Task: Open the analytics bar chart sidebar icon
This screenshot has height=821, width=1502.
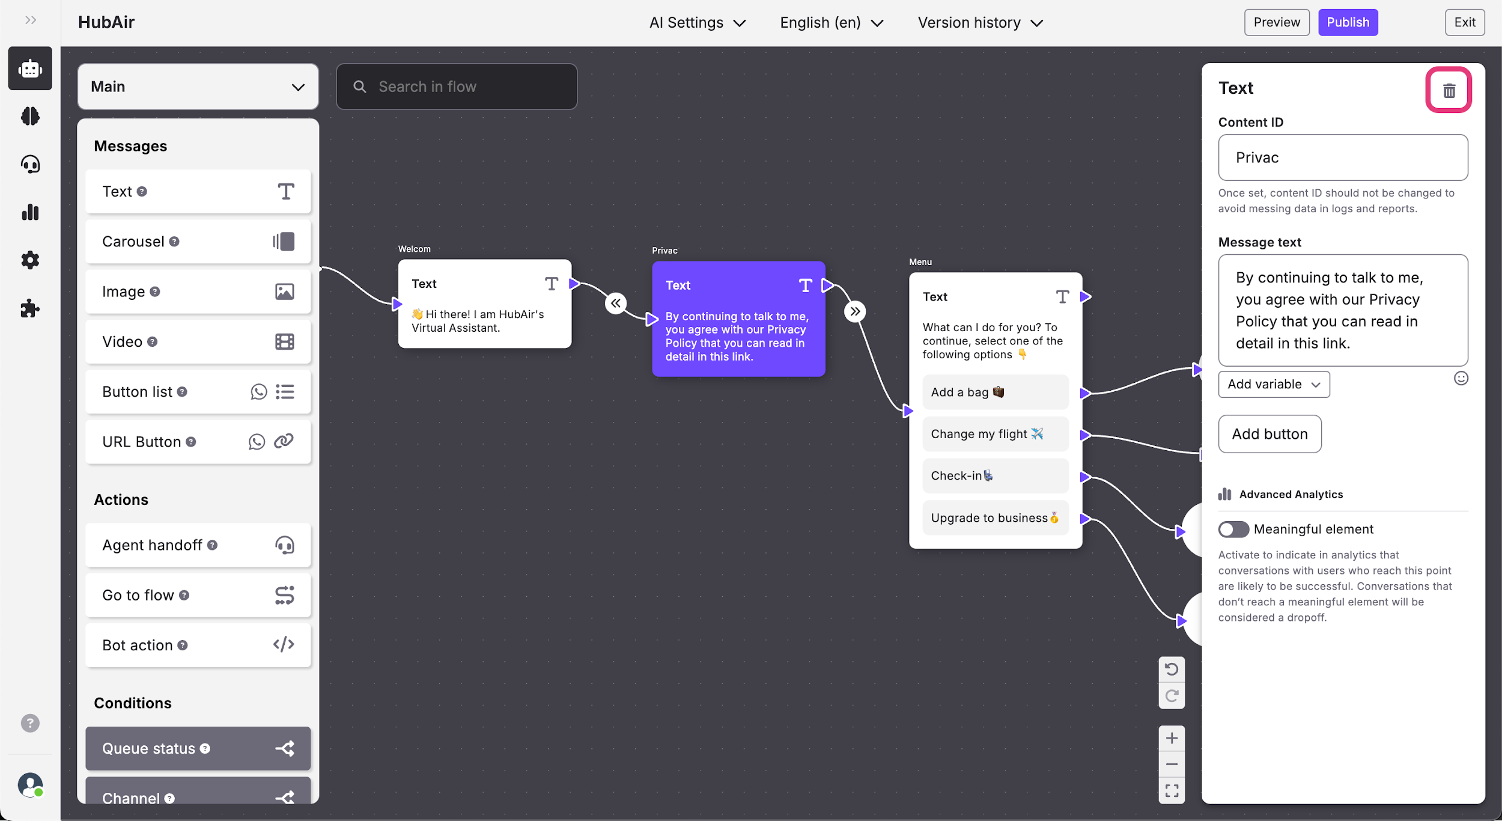Action: click(x=30, y=212)
